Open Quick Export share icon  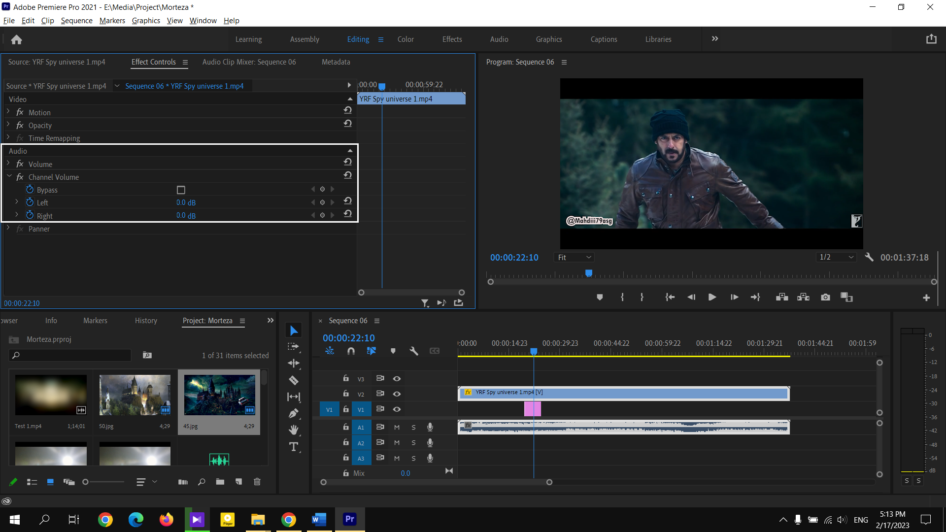tap(931, 39)
